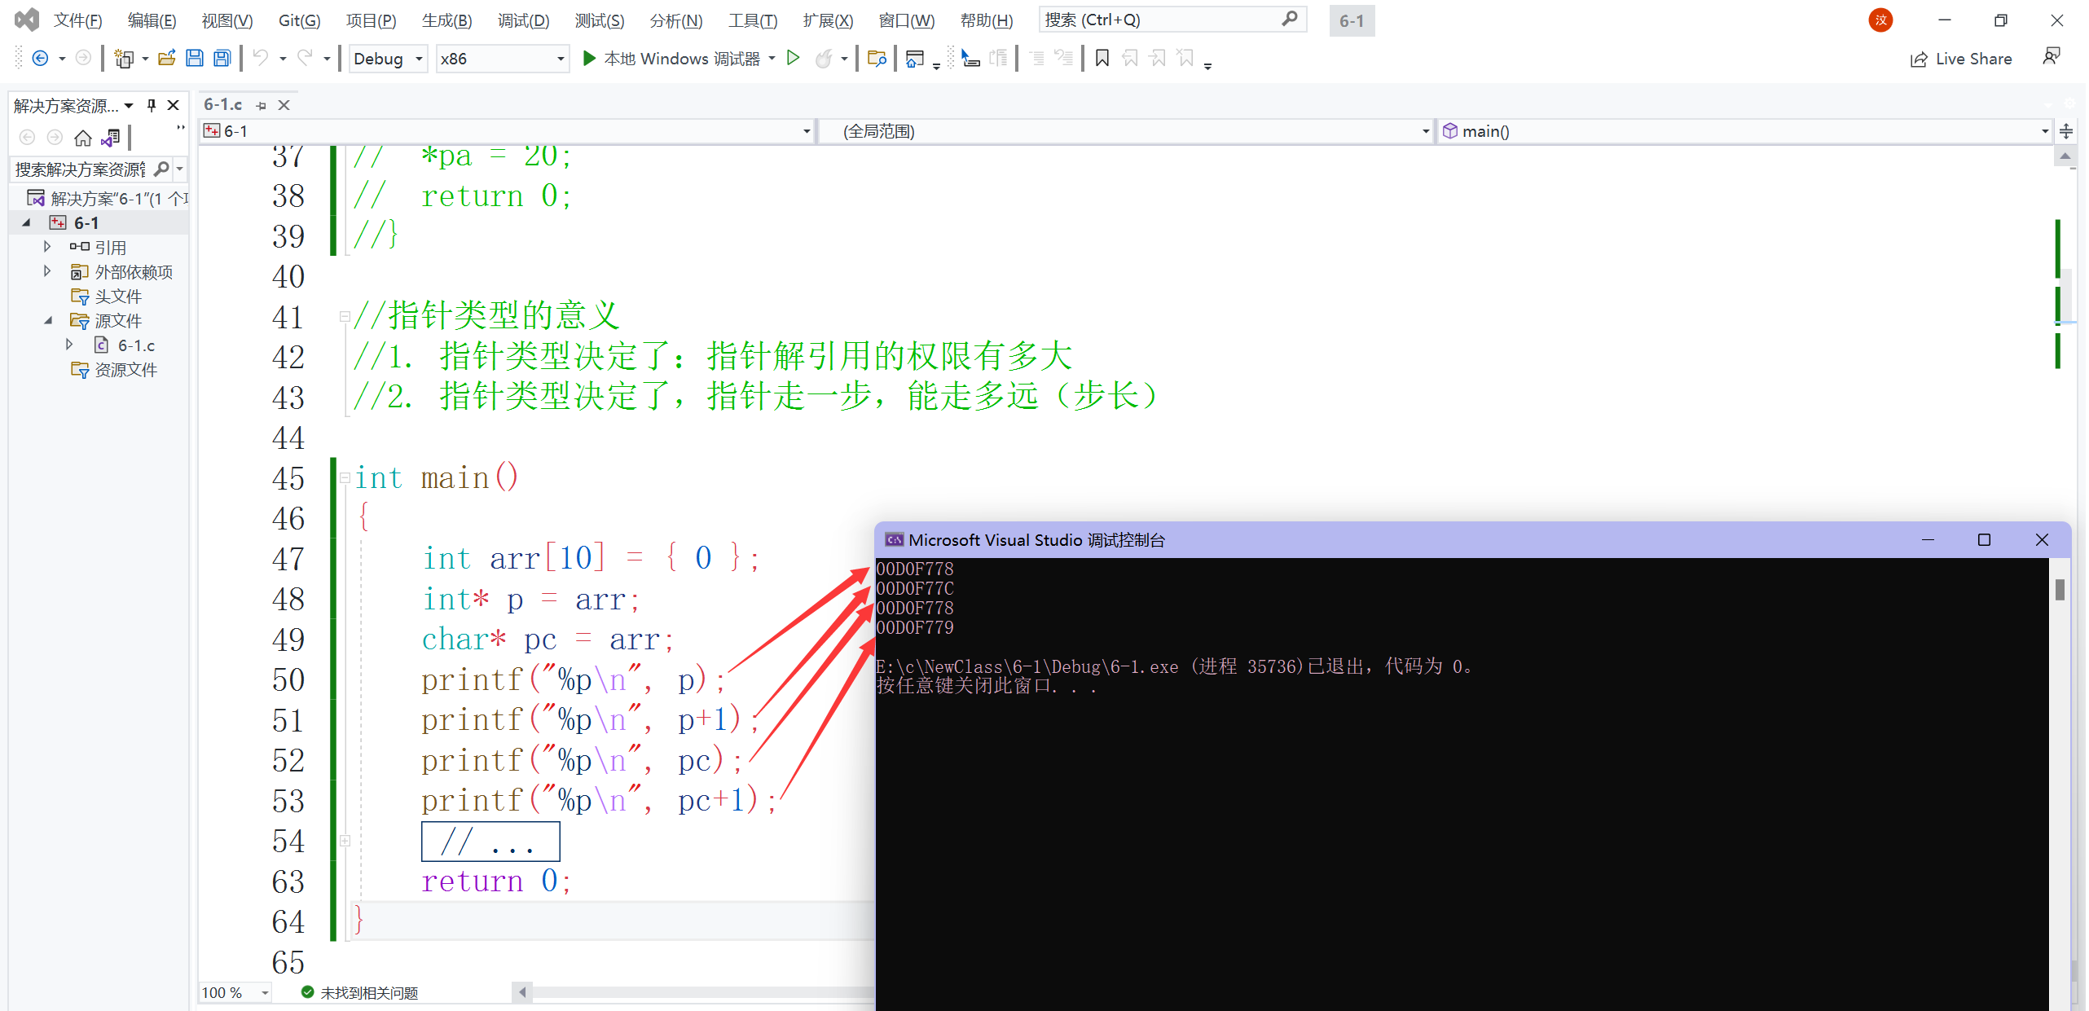Image resolution: width=2089 pixels, height=1011 pixels.
Task: Pin the Solution Explorer panel
Action: (152, 106)
